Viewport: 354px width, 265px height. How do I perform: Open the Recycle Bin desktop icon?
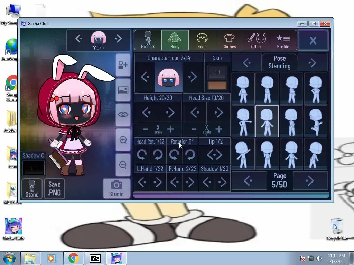click(337, 229)
